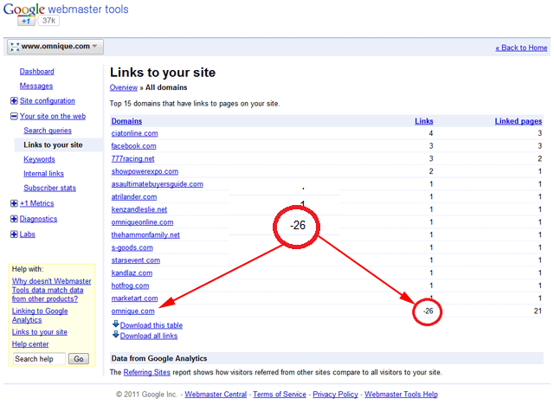Expand the Diagnostics section plus icon
Screen dimensions: 554x404
[x=14, y=219]
